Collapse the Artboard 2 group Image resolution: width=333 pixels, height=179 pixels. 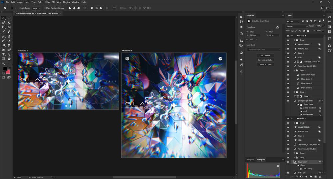[292, 36]
